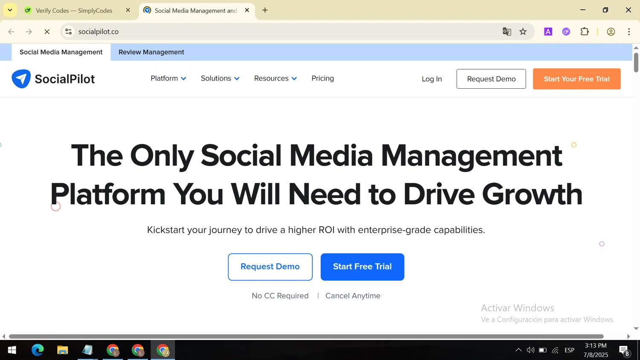Stop loading the page

[x=47, y=32]
